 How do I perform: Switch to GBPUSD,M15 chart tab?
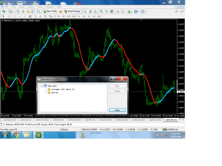(x=155, y=120)
